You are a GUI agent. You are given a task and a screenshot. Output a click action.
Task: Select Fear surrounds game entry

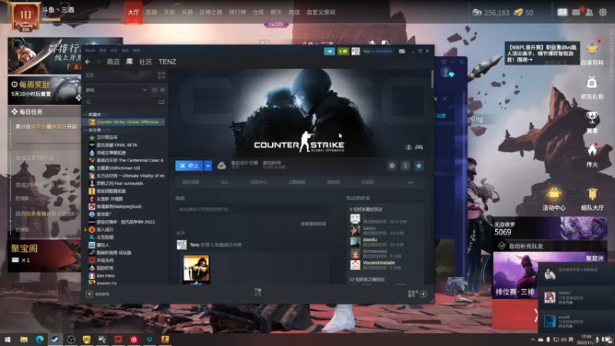(x=119, y=183)
